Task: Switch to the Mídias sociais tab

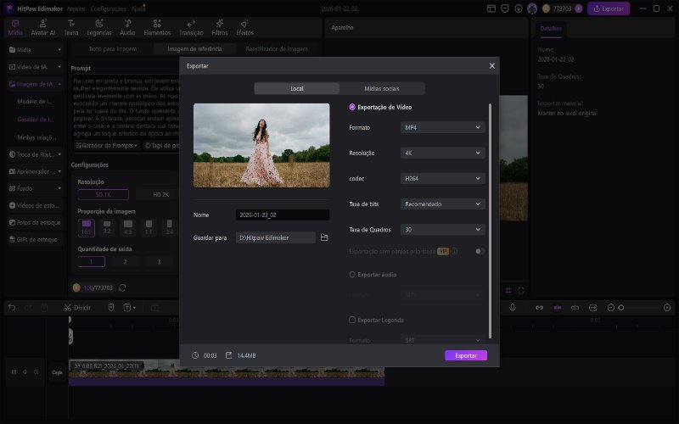Action: coord(382,88)
